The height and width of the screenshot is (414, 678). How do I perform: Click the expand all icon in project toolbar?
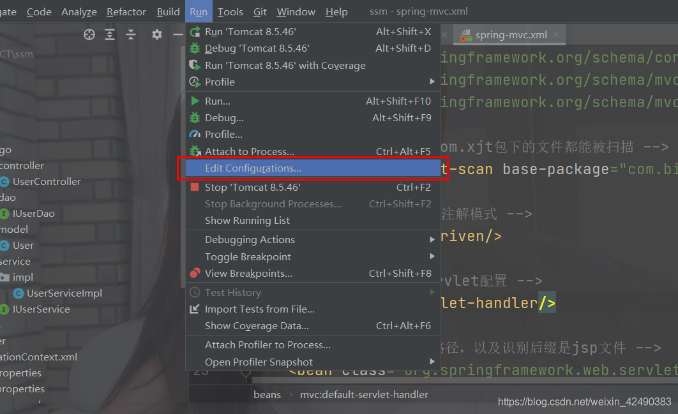pyautogui.click(x=110, y=34)
